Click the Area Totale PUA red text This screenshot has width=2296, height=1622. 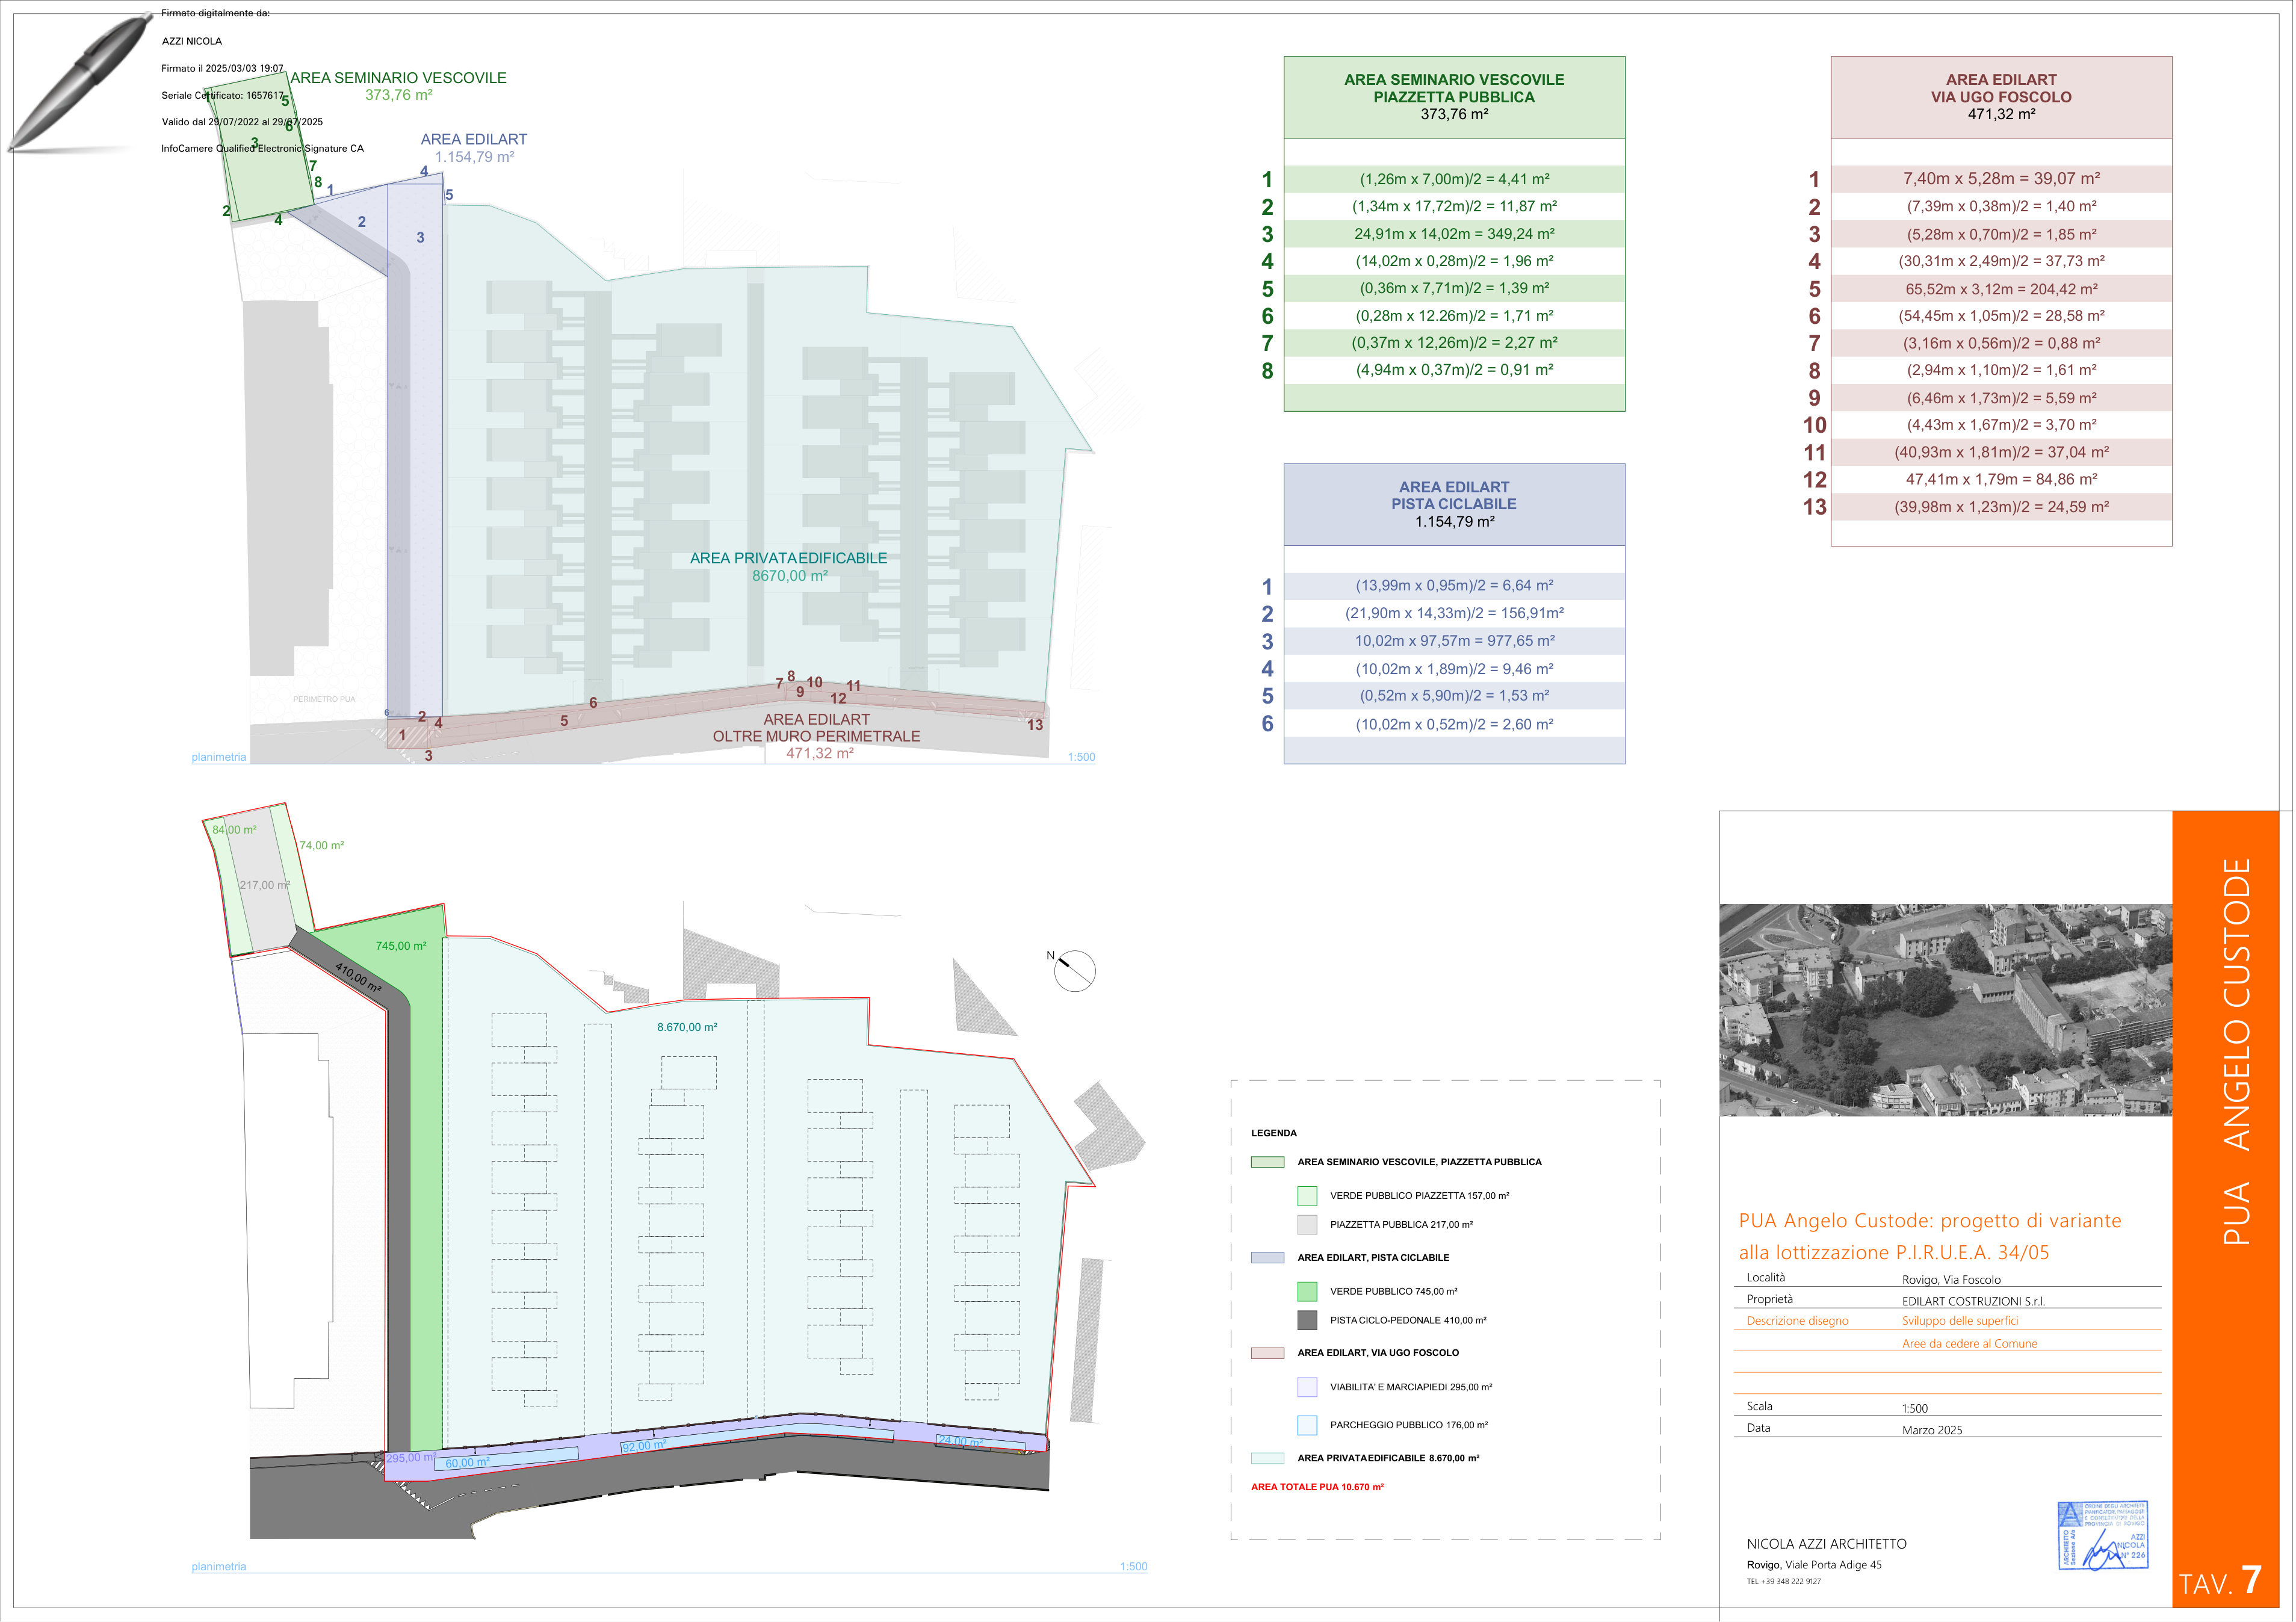pos(1317,1487)
